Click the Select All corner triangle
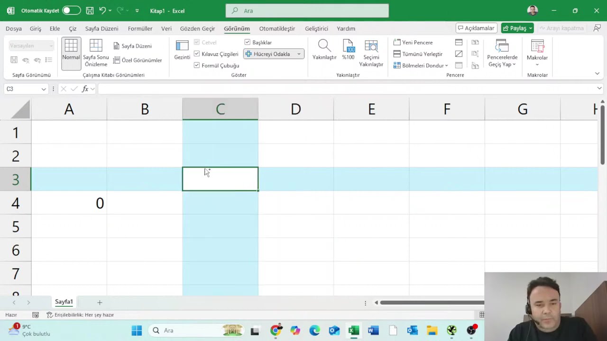The width and height of the screenshot is (607, 341). click(21, 109)
